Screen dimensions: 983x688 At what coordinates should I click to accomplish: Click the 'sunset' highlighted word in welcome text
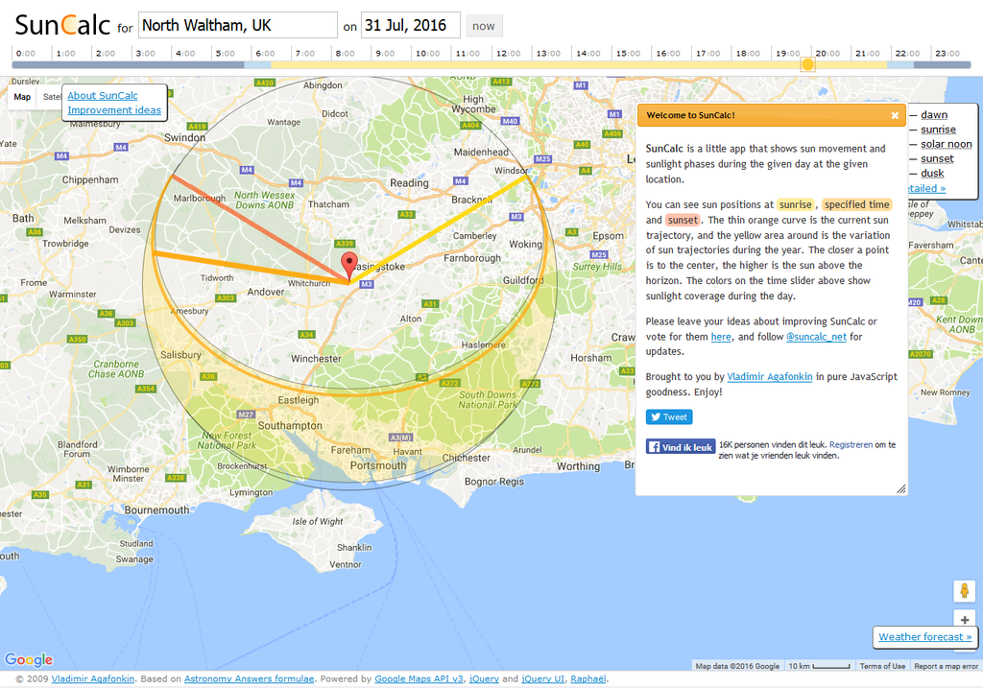click(683, 220)
